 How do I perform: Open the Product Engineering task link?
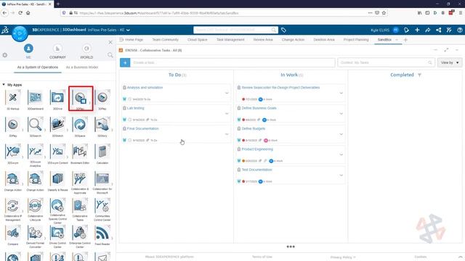[x=257, y=149]
